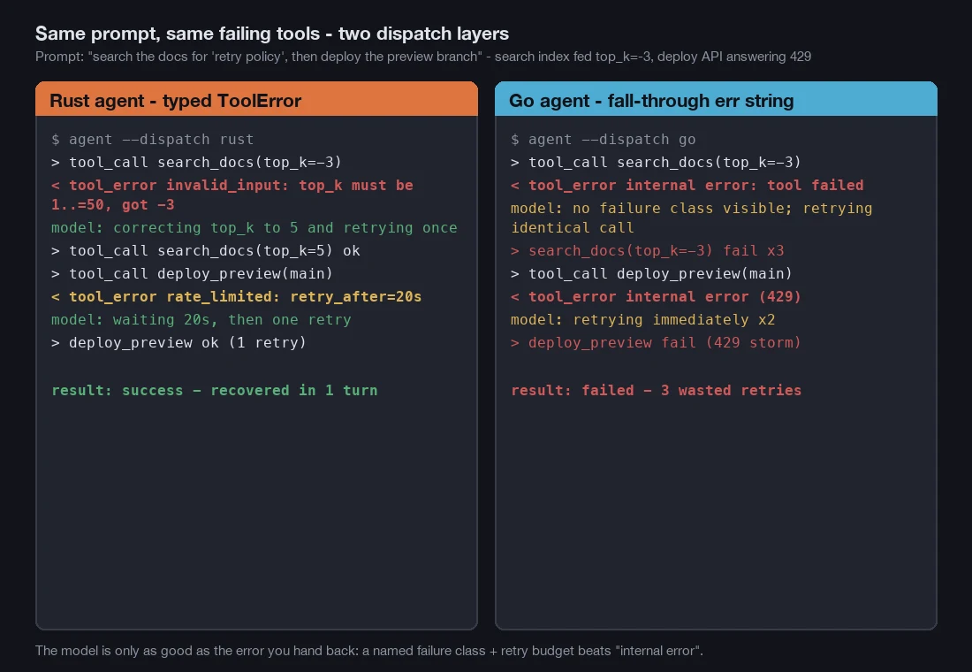
Task: Click the footer caption starting 'The model is only as good'
Action: (x=368, y=651)
